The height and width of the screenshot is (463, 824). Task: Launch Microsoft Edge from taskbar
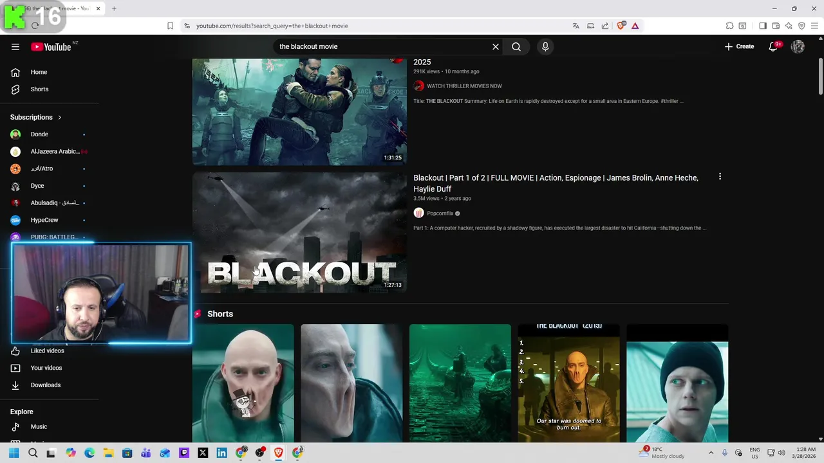[89, 453]
